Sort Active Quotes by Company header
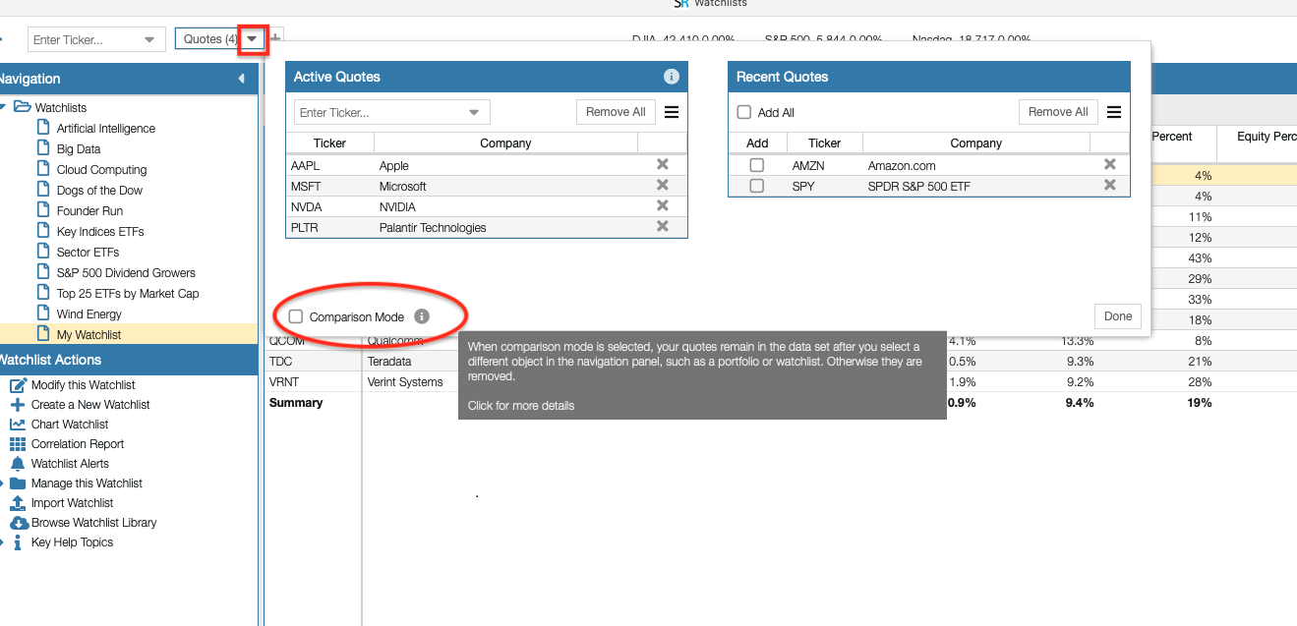The image size is (1297, 626). [505, 143]
